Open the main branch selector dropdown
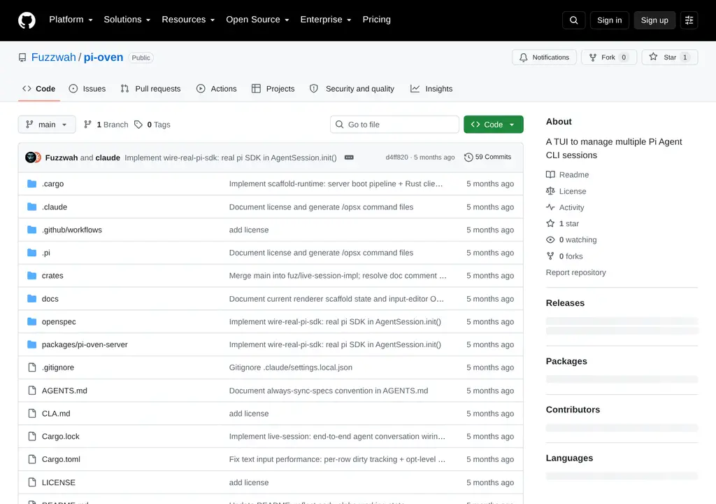The height and width of the screenshot is (504, 716). pos(47,125)
